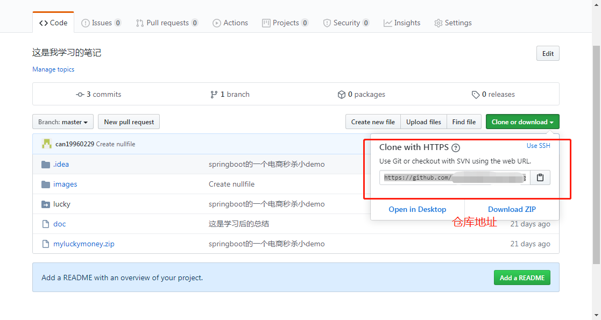
Task: Click the lucky submodule folder icon
Action: 46,204
